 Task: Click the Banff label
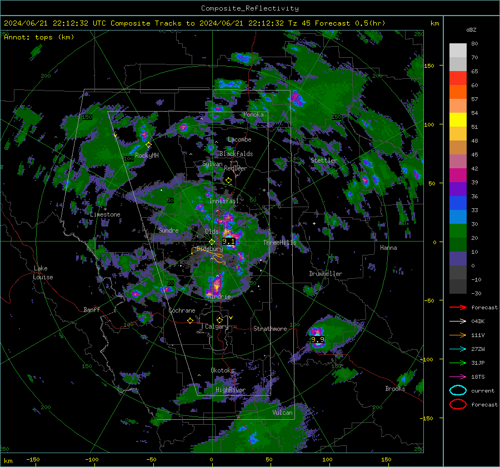(x=92, y=310)
